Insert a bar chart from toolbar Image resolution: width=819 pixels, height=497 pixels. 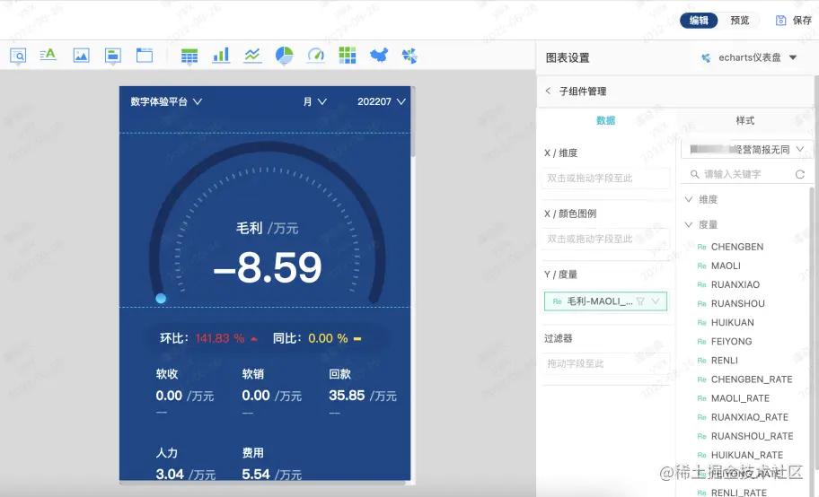click(221, 56)
